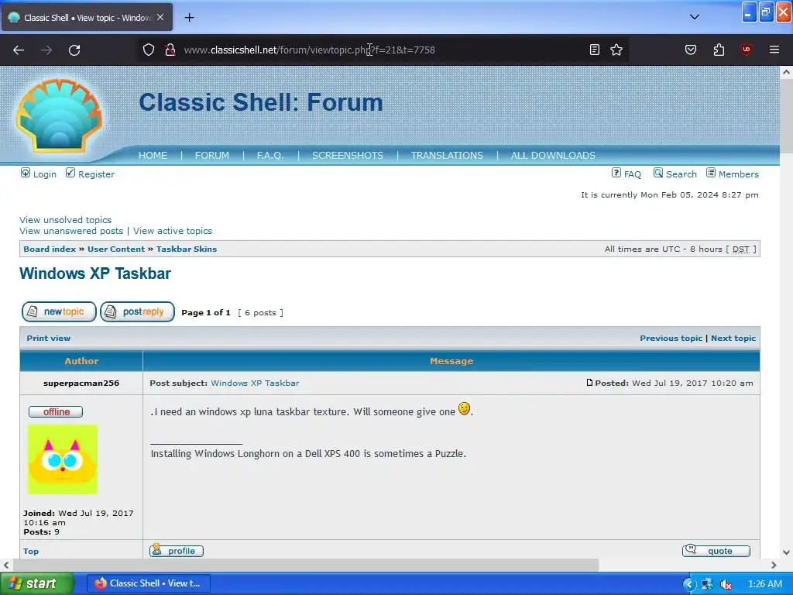Click the post subject Windows XP Taskbar link
The image size is (793, 595).
pyautogui.click(x=255, y=383)
